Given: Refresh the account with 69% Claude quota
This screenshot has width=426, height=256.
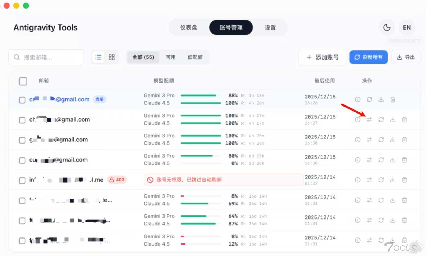Looking at the screenshot, I should click(x=381, y=200).
